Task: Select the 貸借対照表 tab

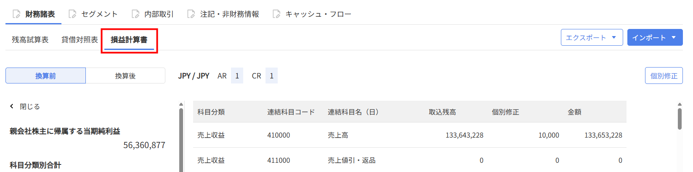Action: tap(80, 40)
